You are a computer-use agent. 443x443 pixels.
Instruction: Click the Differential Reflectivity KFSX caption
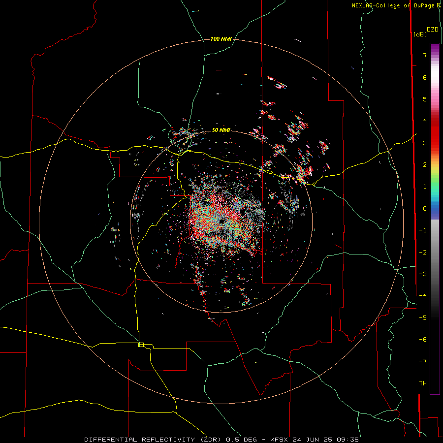pos(221,440)
